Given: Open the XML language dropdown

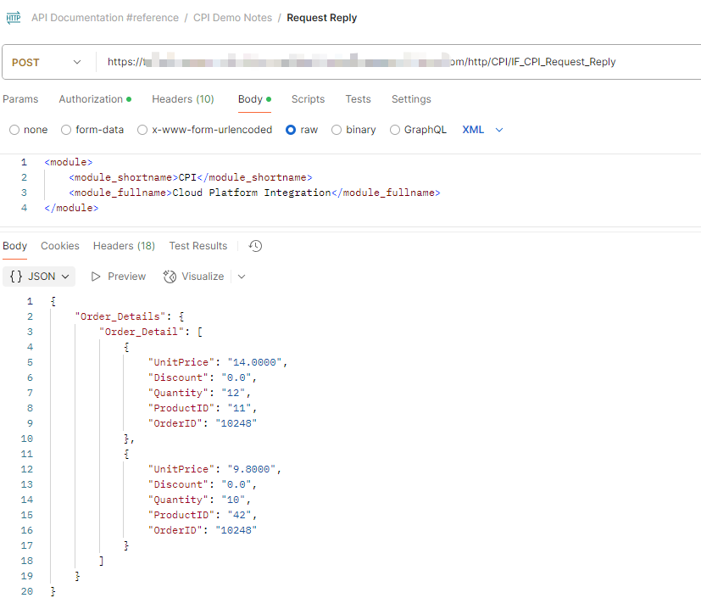Looking at the screenshot, I should [x=482, y=130].
